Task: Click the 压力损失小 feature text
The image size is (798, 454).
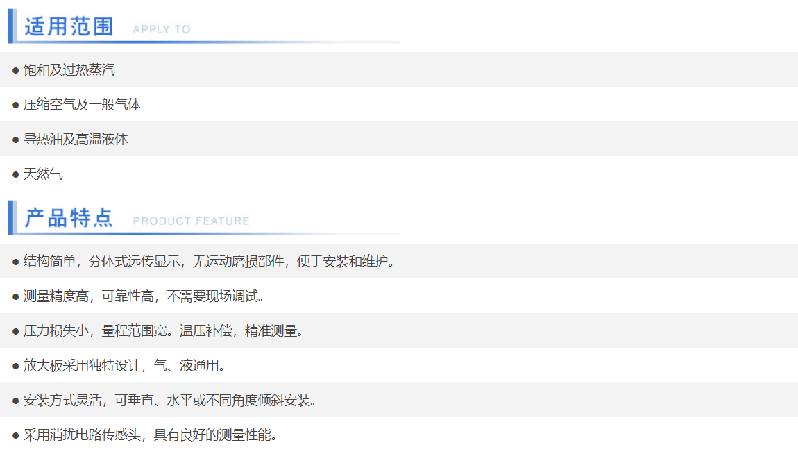Action: tap(164, 330)
